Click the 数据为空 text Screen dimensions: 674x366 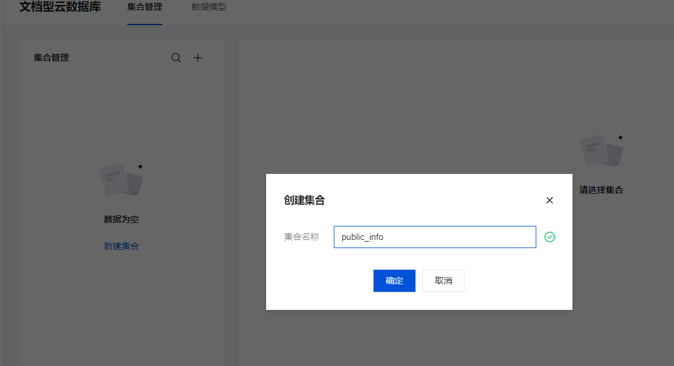pos(121,219)
